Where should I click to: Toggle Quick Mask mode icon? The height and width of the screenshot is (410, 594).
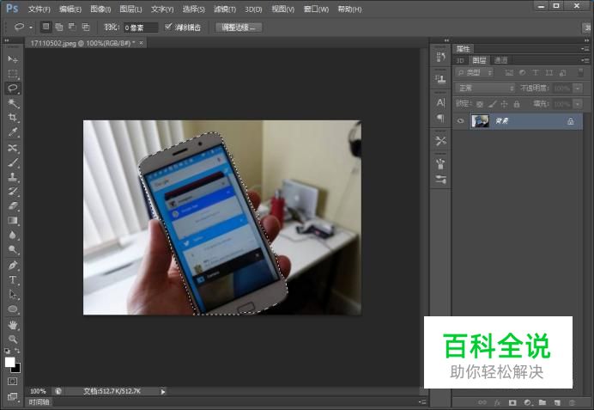click(13, 381)
